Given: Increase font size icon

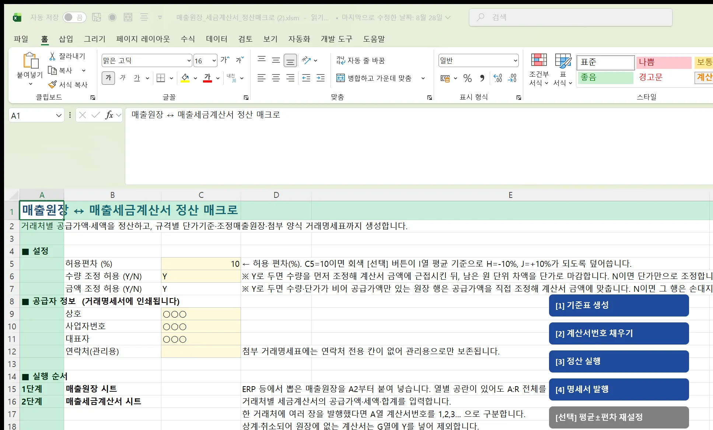Looking at the screenshot, I should 225,60.
